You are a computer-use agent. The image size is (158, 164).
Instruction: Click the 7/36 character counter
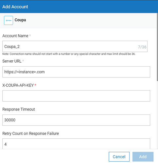click(x=142, y=47)
